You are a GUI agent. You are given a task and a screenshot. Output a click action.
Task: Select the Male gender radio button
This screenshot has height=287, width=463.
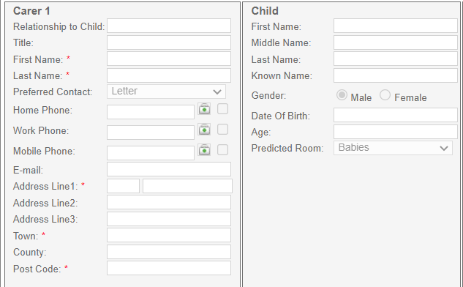[342, 95]
